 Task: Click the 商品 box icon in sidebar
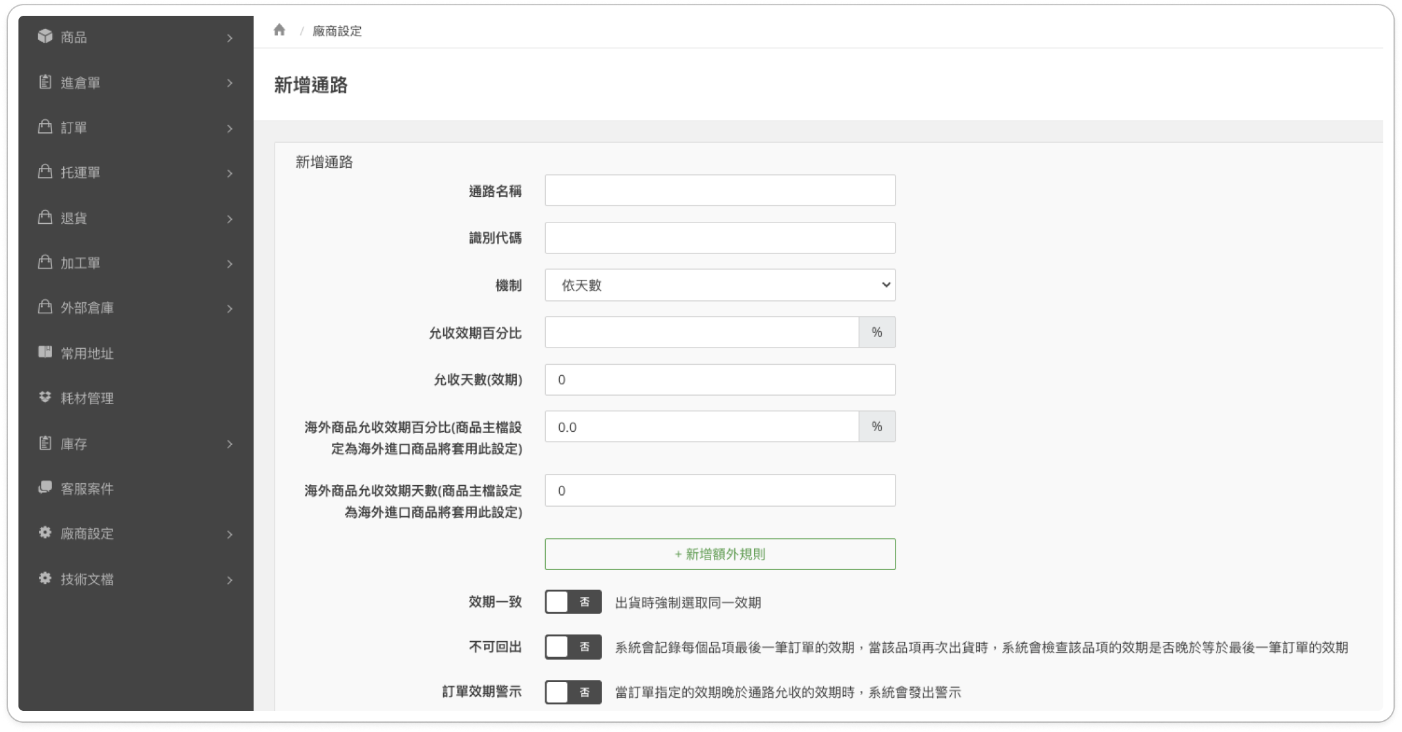(45, 36)
